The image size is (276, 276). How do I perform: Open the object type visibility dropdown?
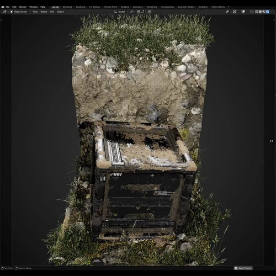229,12
